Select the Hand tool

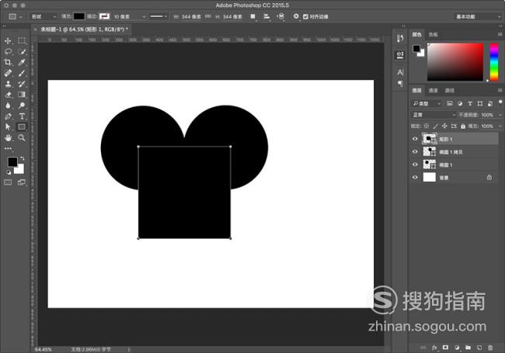[8, 137]
